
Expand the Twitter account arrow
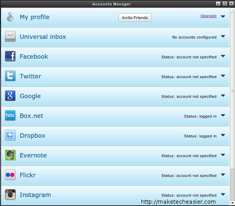[x=223, y=76]
